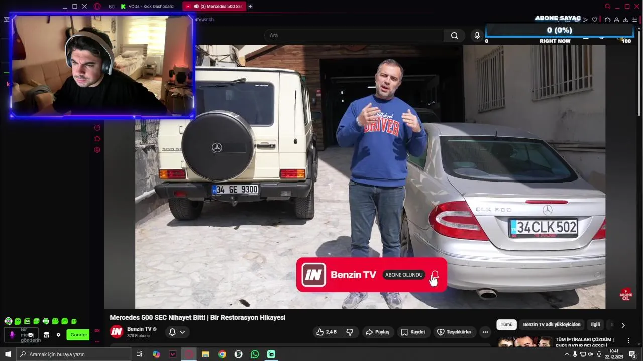Screen dimensions: 643x361
Task: Open sidebar extensions cube icon
Action: [x=97, y=139]
